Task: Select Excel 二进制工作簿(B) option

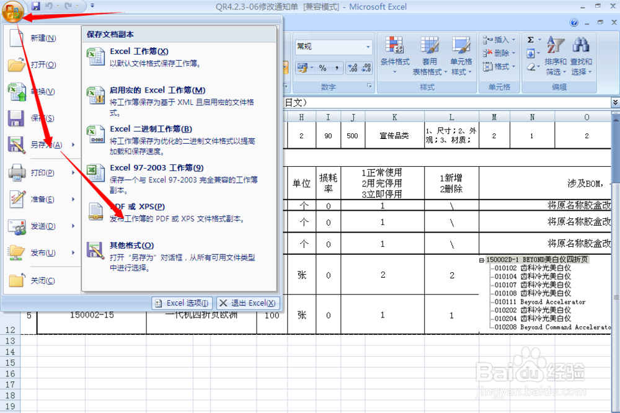Action: point(180,140)
